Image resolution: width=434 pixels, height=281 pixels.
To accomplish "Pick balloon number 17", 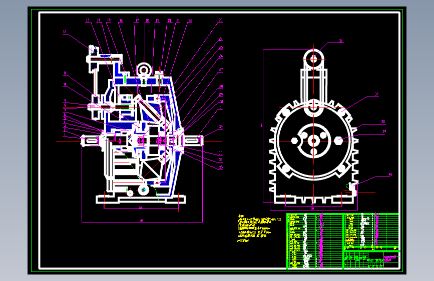I will pyautogui.click(x=137, y=20).
